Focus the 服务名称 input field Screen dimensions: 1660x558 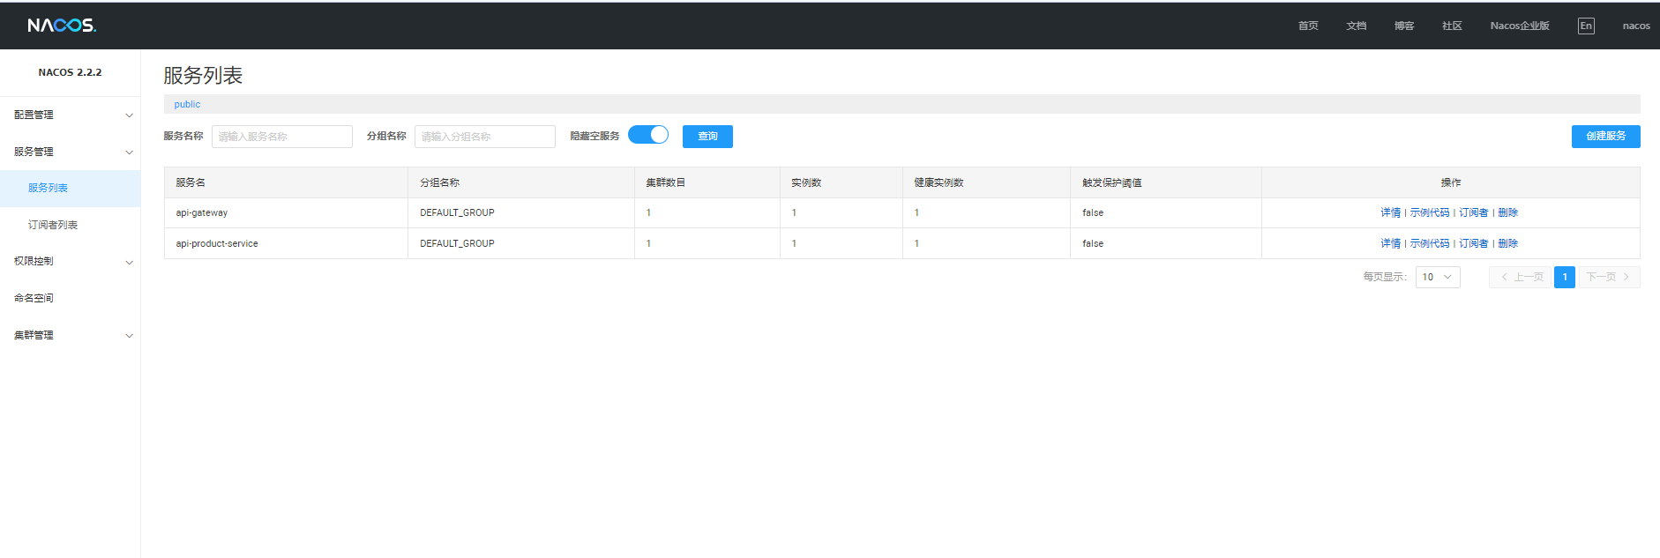pos(281,137)
